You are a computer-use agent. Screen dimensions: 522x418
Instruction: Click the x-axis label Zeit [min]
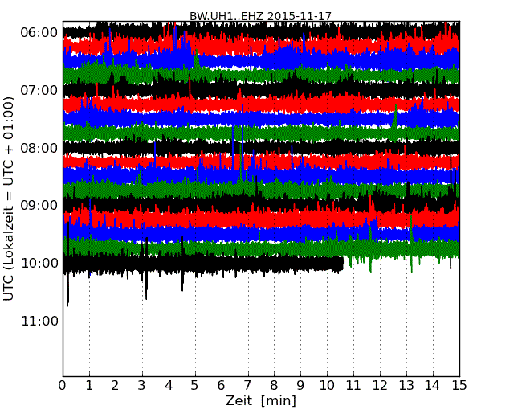click(x=260, y=400)
